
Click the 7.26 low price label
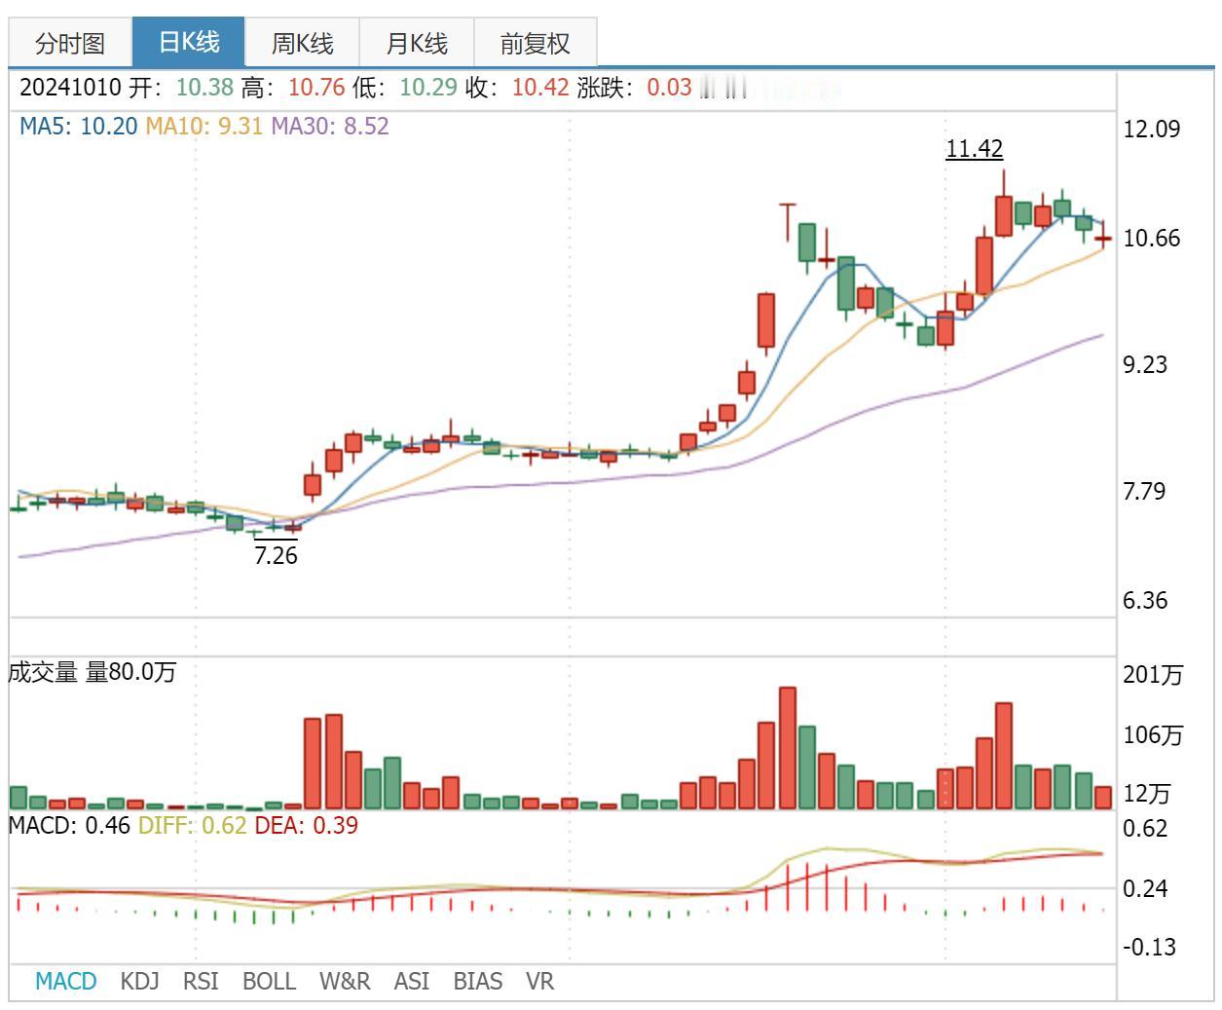click(276, 555)
